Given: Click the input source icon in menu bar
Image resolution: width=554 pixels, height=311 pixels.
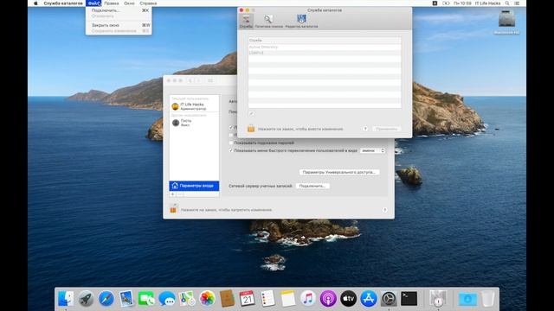Looking at the screenshot, I should click(x=435, y=3).
